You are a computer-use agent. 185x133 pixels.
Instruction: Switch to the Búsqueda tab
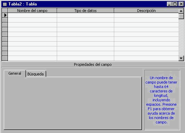click(x=36, y=74)
